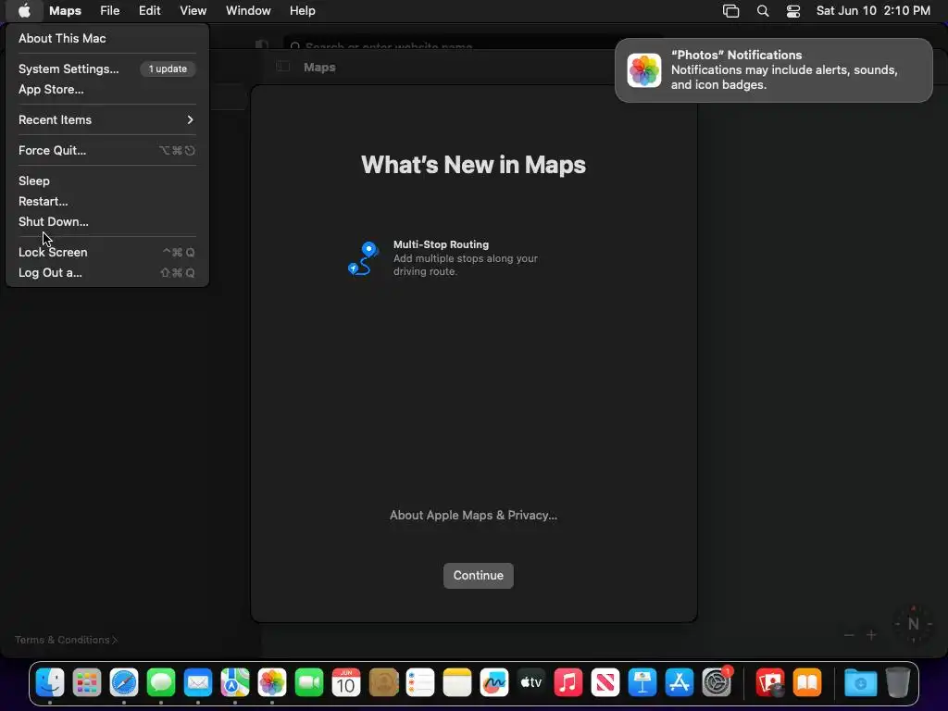Open Mail app in the dock
The width and height of the screenshot is (948, 711).
click(198, 682)
